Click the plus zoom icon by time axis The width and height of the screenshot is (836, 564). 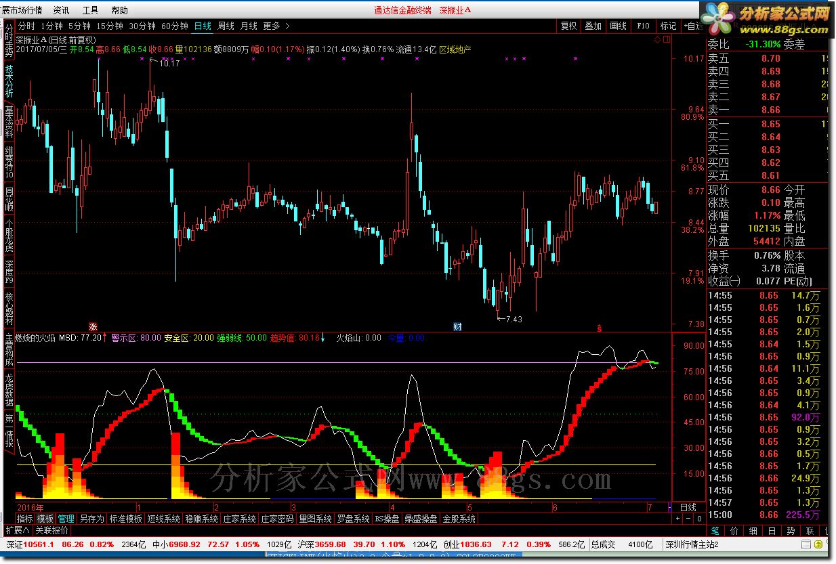(677, 519)
